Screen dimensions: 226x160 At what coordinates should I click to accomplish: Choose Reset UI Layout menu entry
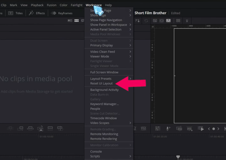point(109,83)
